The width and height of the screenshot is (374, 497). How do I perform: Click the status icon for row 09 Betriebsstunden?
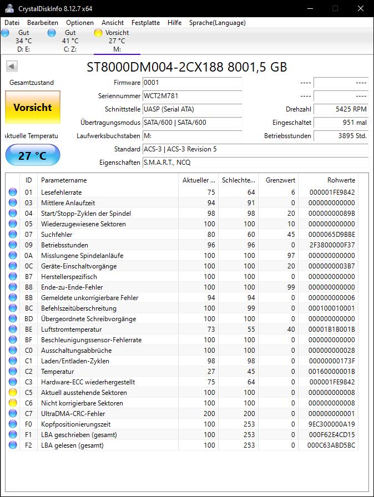click(13, 245)
